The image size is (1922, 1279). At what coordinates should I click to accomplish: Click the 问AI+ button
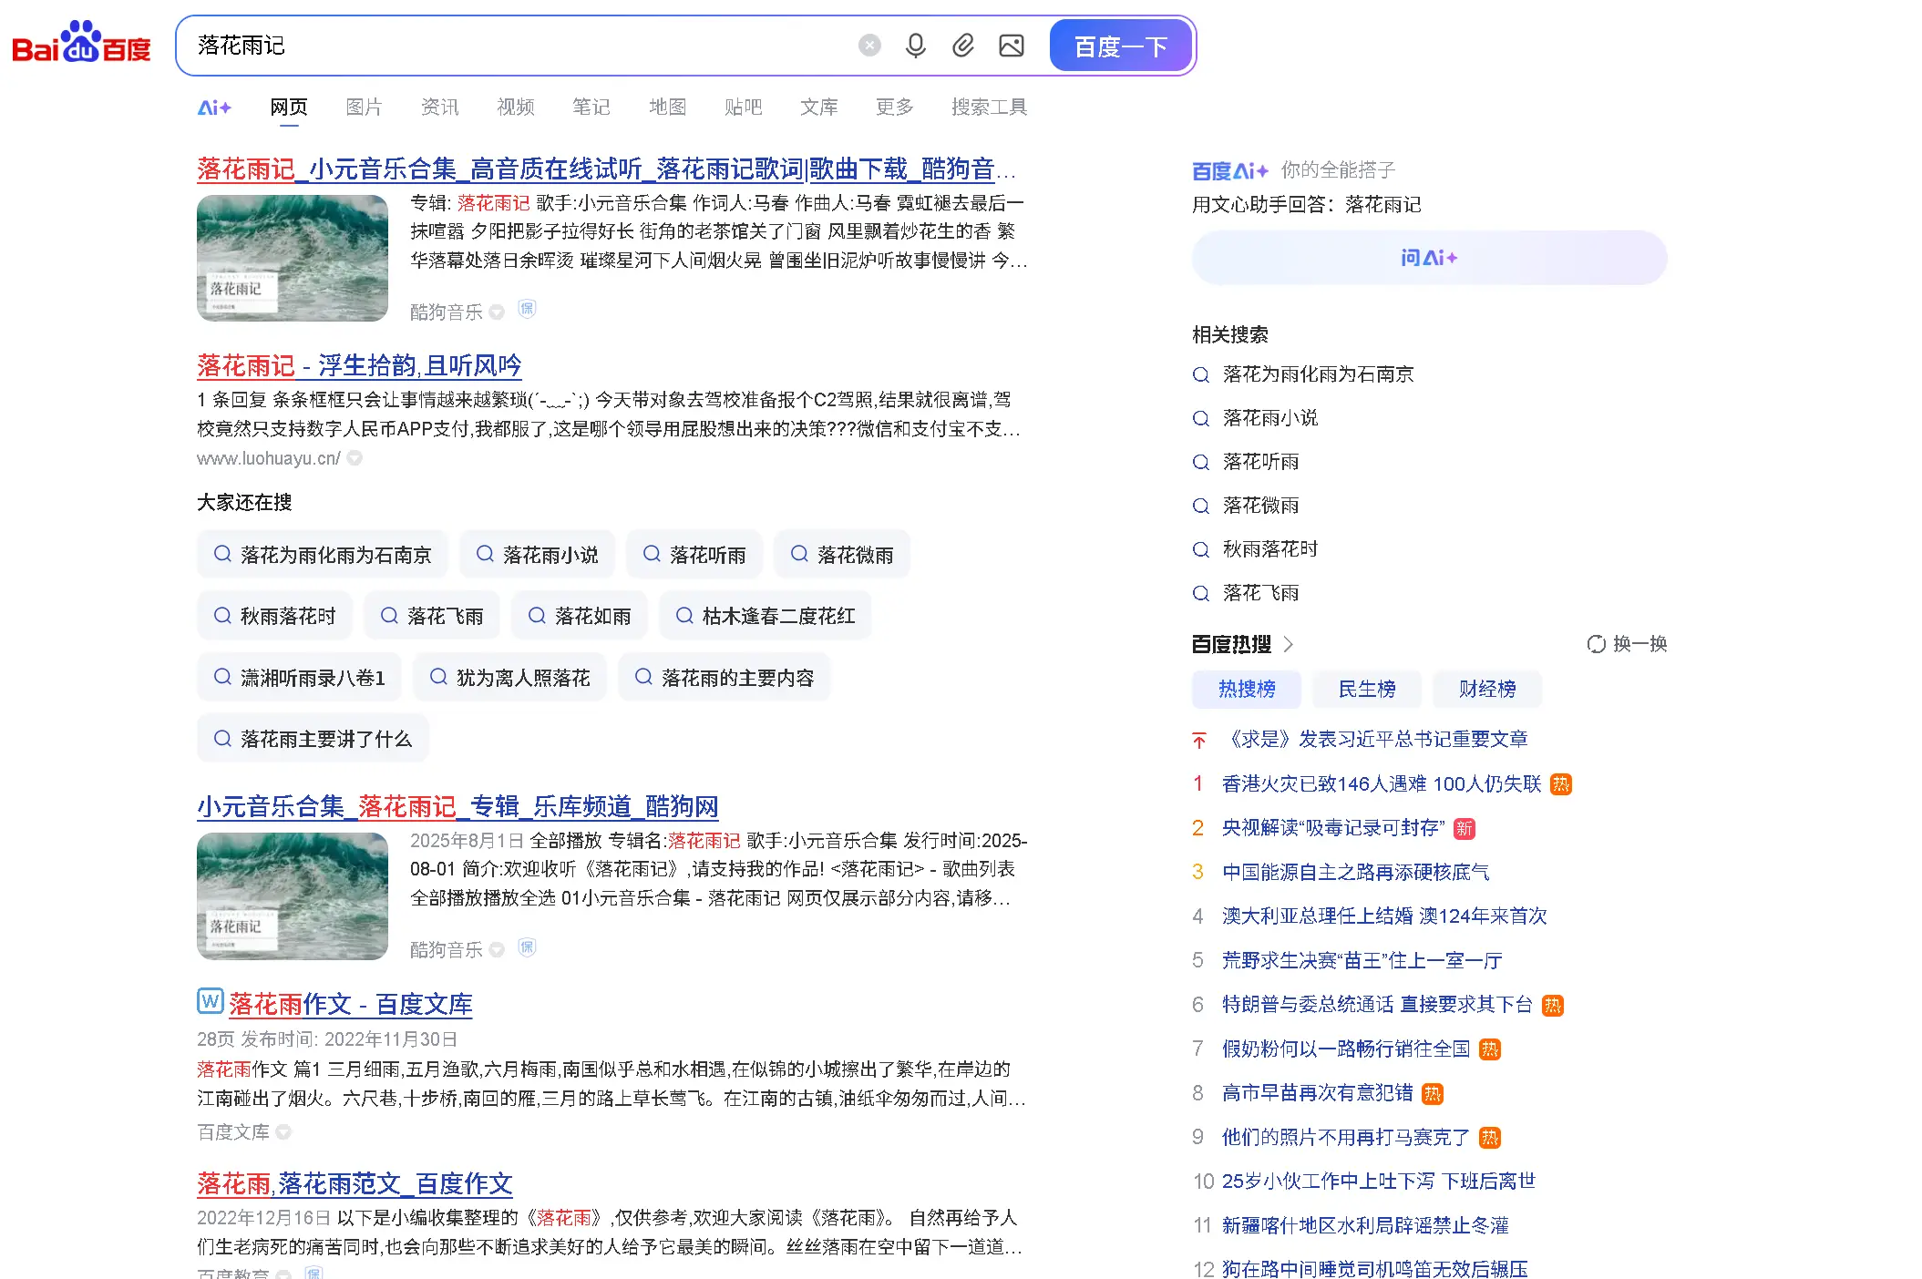[1428, 258]
